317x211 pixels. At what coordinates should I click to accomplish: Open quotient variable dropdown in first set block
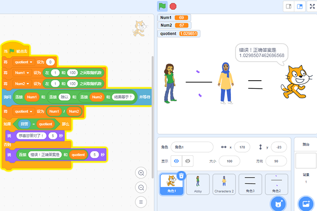click(x=24, y=62)
